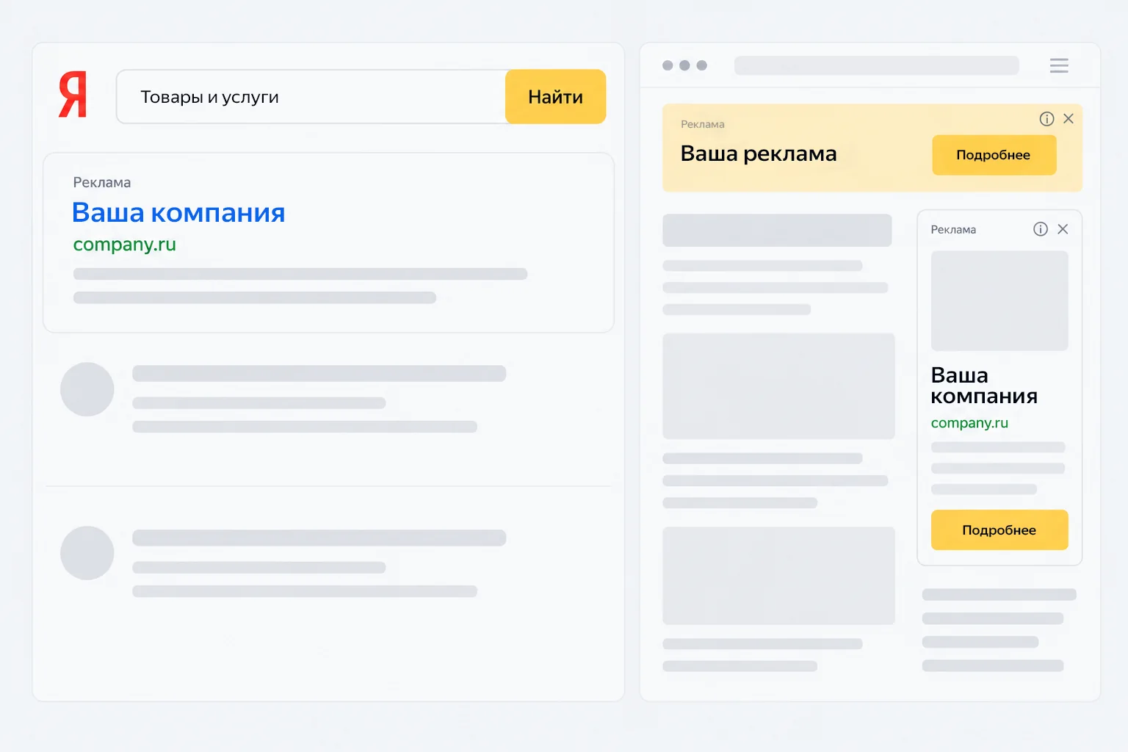Click the sidebar ad image placeholder

[x=999, y=301]
